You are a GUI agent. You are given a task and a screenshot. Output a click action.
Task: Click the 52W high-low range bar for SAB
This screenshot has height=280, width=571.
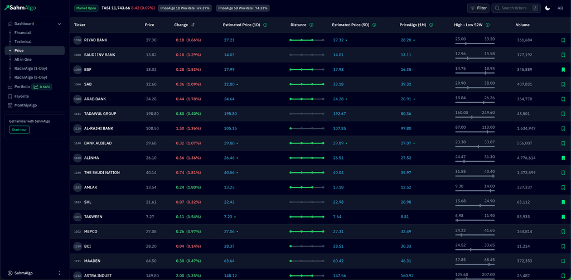(475, 88)
